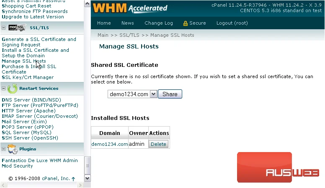Viewport: 325px width, 188px height.
Task: Click the green Restart Services arrow icon
Action: [12, 89]
